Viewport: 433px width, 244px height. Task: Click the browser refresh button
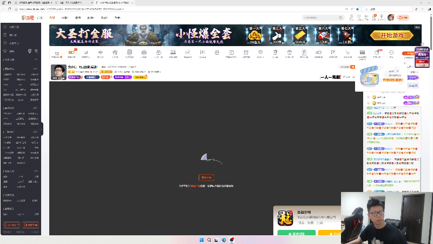[9, 9]
